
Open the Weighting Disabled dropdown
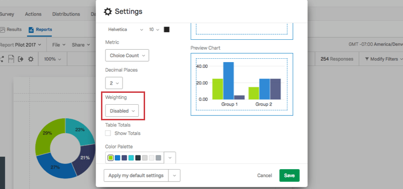[122, 111]
